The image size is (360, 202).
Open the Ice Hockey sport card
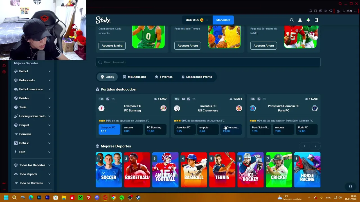tap(250, 170)
